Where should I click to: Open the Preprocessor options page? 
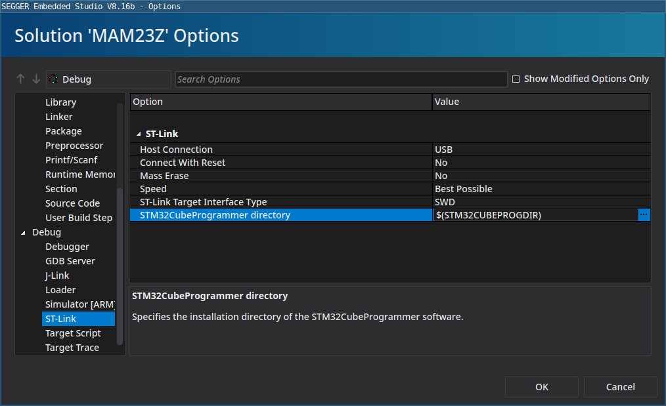pos(74,146)
